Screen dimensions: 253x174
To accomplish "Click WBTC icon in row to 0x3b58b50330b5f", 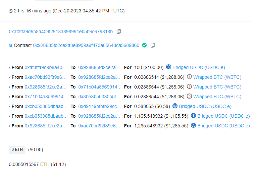I will (190, 96).
